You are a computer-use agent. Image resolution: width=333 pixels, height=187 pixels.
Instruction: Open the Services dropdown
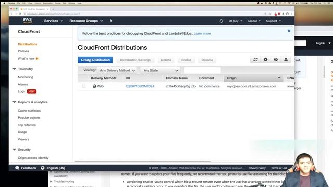[x=53, y=21]
